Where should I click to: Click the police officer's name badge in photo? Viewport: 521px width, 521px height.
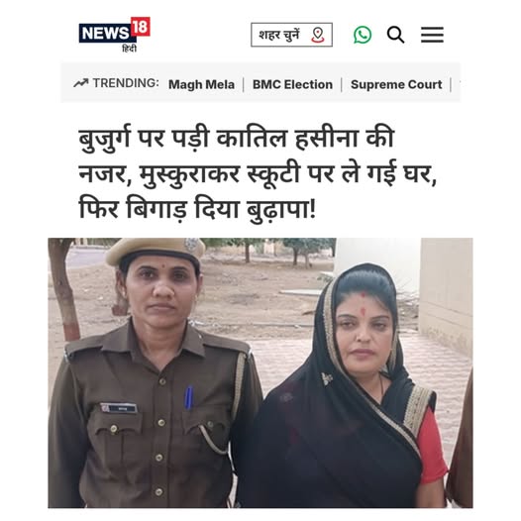[x=119, y=408]
